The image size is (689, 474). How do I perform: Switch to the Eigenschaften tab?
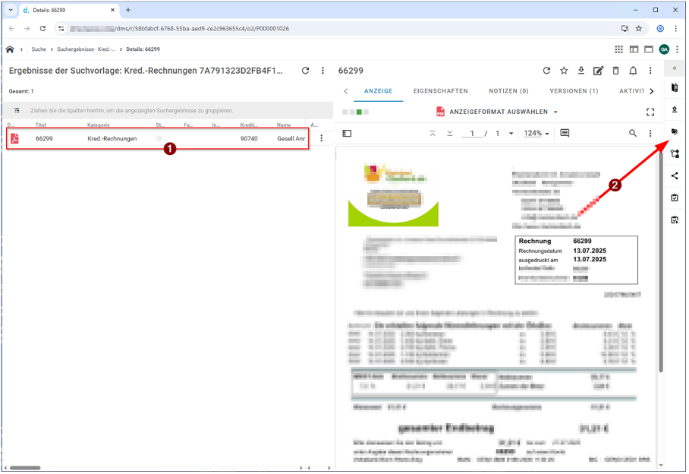pos(440,91)
